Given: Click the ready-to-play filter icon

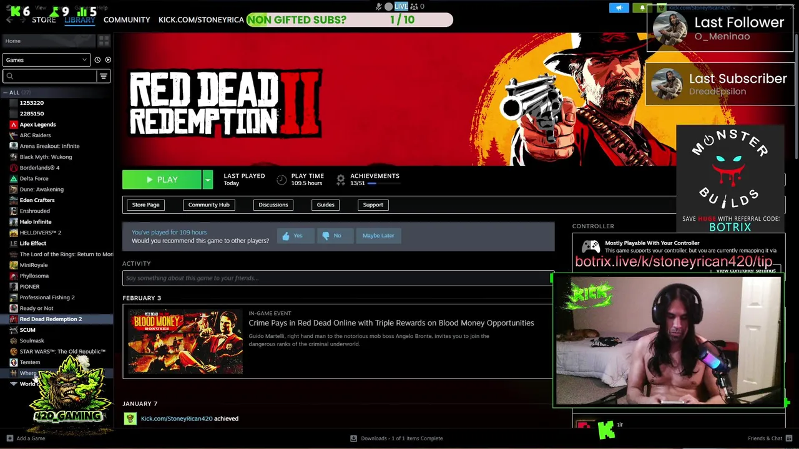Looking at the screenshot, I should 108,60.
